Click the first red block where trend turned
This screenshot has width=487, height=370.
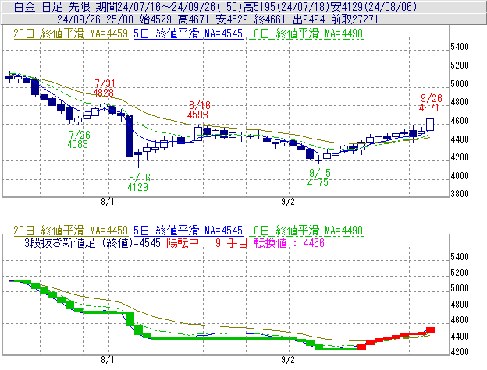(361, 347)
